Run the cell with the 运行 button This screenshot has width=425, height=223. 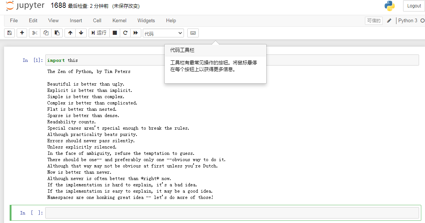coord(99,33)
